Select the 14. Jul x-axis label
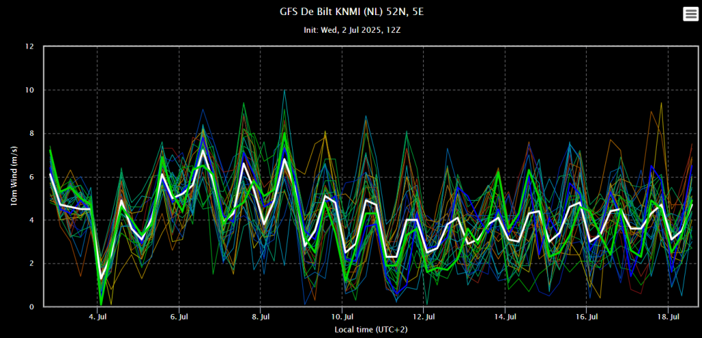The width and height of the screenshot is (702, 338). pyautogui.click(x=505, y=316)
